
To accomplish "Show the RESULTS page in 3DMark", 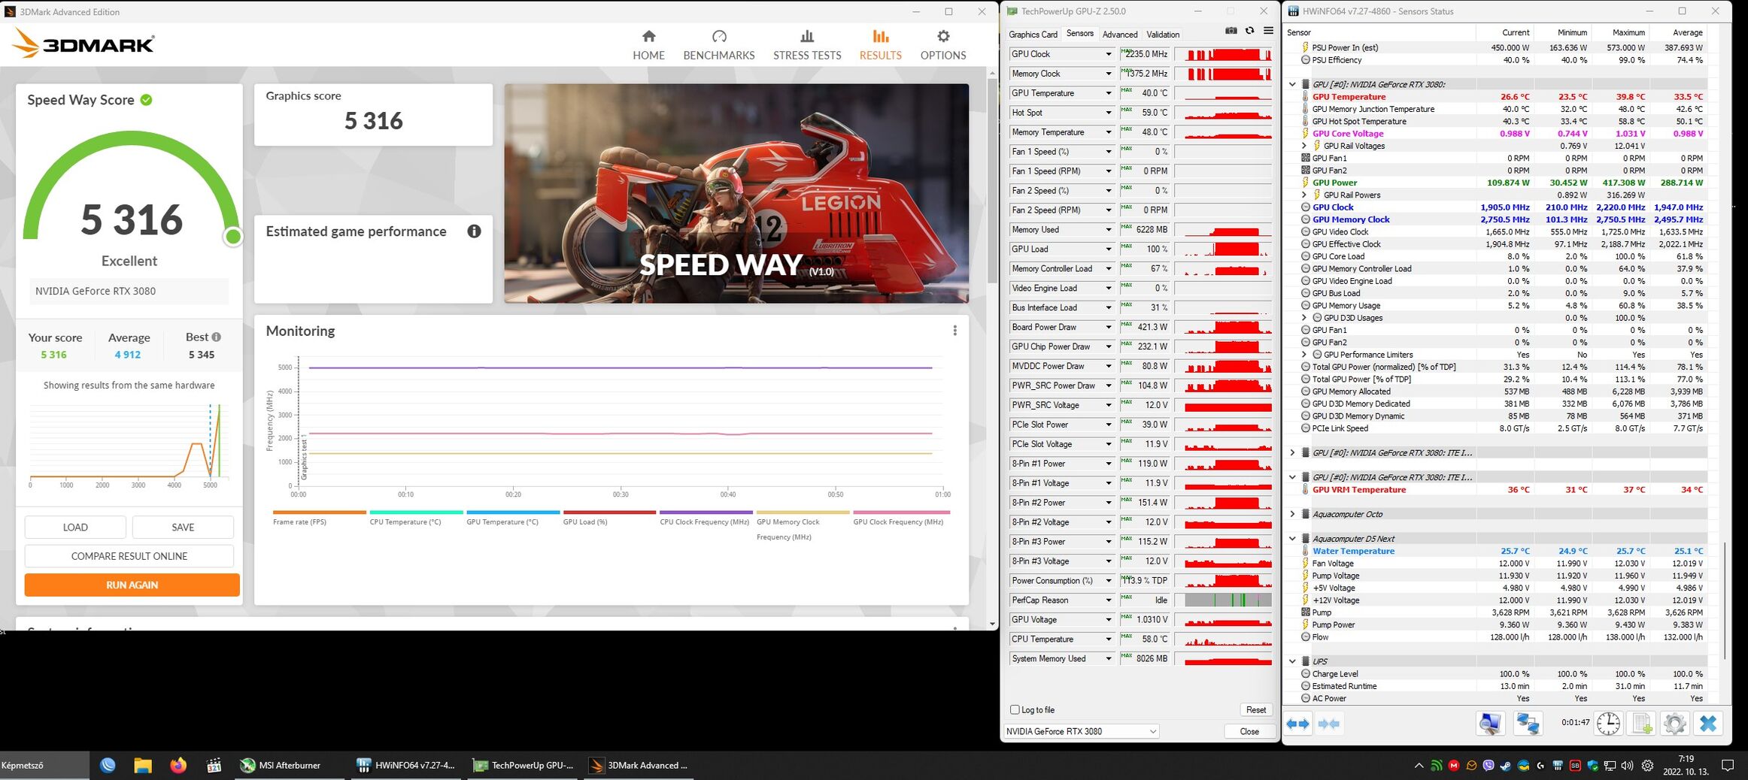I will coord(880,45).
